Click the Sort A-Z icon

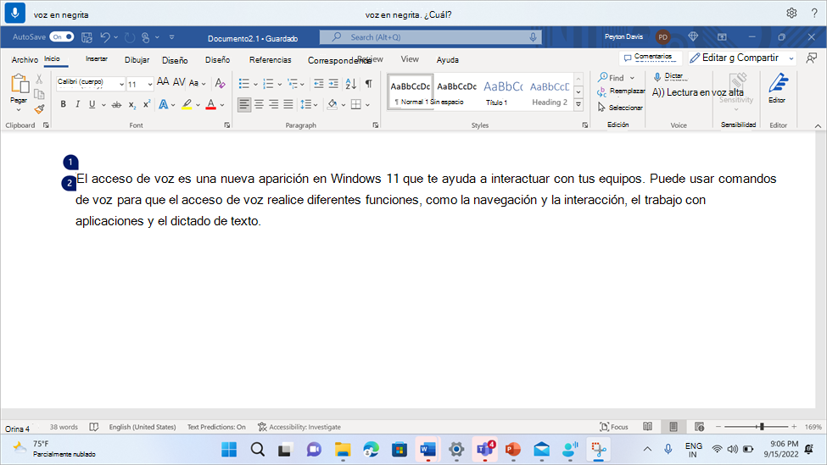[x=351, y=83]
